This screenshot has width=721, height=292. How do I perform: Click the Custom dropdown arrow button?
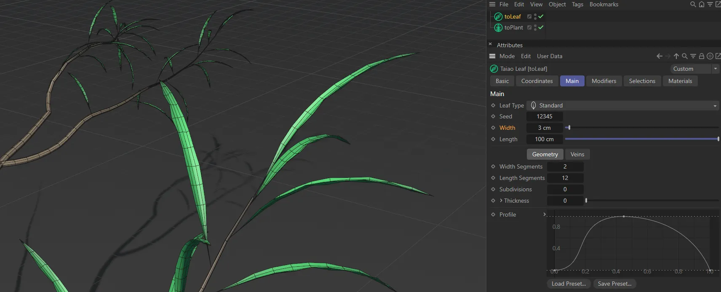pyautogui.click(x=716, y=69)
